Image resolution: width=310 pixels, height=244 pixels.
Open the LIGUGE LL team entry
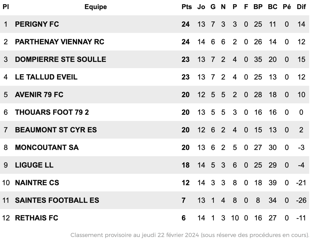(x=34, y=165)
